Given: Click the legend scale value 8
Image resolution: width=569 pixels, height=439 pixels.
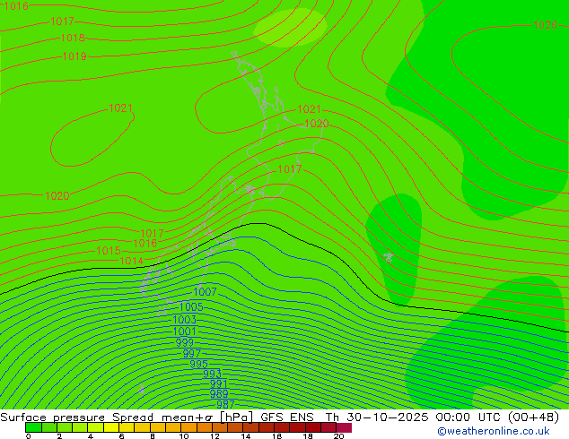Looking at the screenshot, I should (x=153, y=436).
